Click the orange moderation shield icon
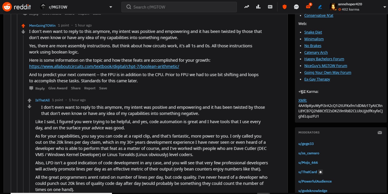Screen dimensions: 388x194 coord(285,7)
